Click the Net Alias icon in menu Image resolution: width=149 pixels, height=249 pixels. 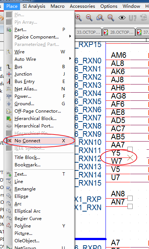click(9, 89)
